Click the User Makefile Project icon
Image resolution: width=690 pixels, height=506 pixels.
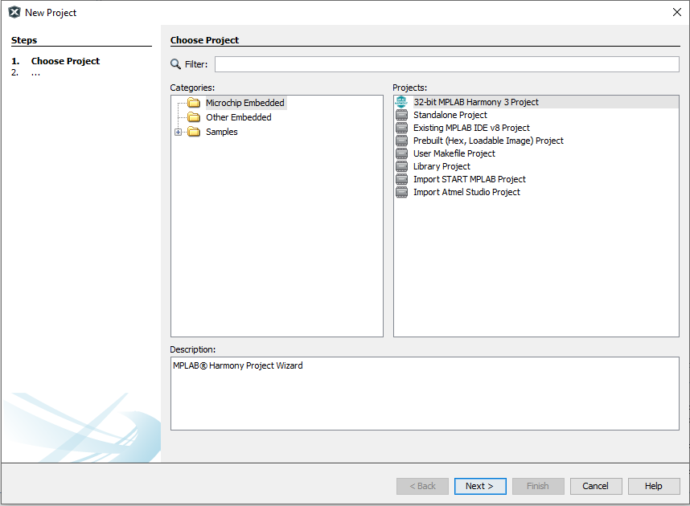click(401, 153)
